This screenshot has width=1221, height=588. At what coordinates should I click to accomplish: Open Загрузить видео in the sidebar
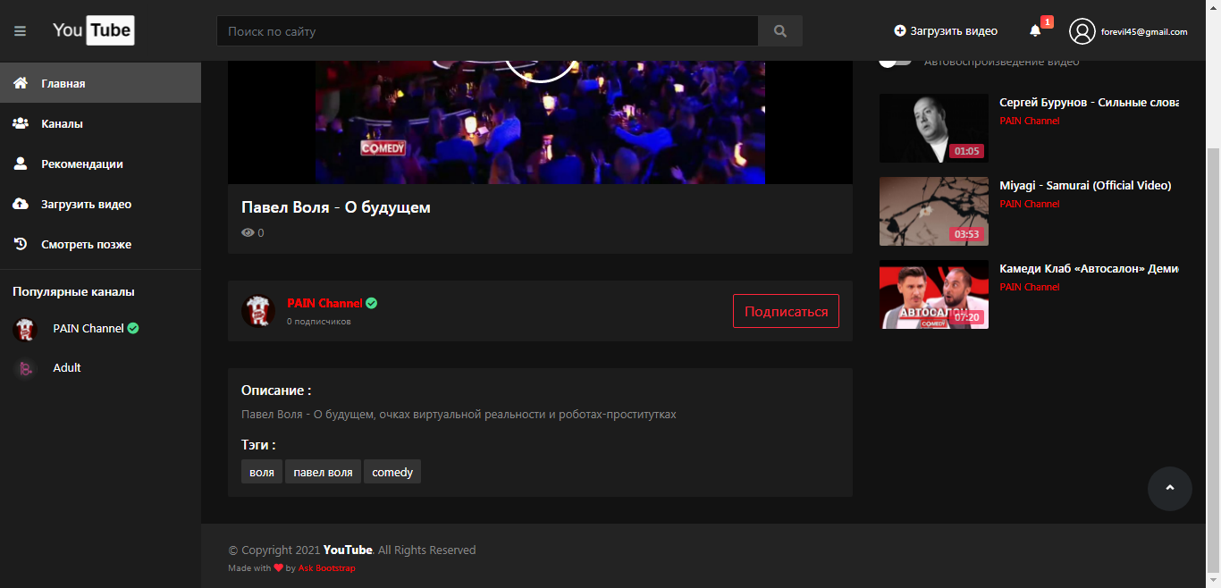tap(100, 204)
